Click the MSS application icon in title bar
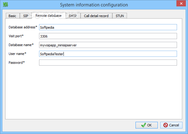 (x=5, y=5)
